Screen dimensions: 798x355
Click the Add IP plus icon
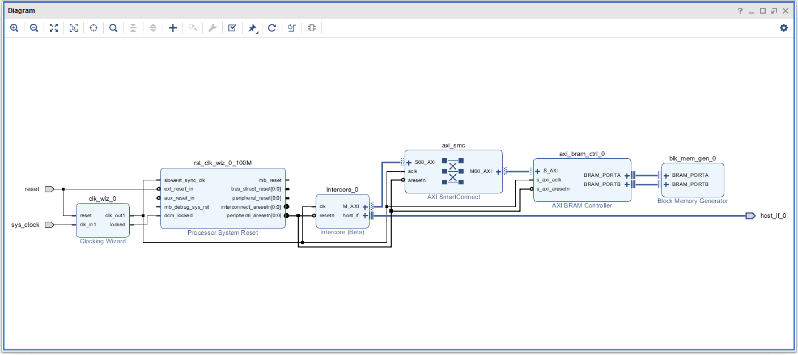[173, 28]
